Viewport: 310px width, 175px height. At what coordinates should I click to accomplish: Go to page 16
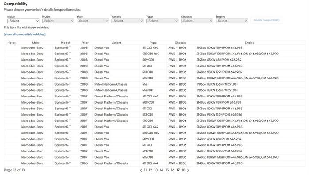(x=173, y=170)
